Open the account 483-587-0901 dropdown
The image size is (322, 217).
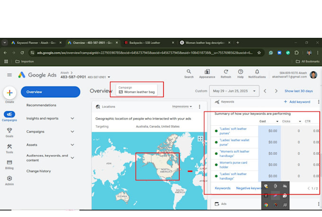pos(109,77)
